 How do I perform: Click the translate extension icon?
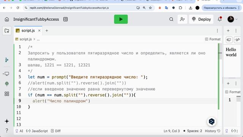(167, 8)
